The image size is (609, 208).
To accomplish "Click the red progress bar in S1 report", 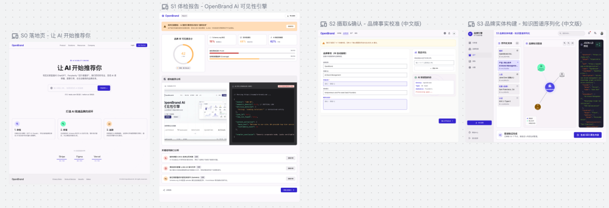I will click(224, 53).
